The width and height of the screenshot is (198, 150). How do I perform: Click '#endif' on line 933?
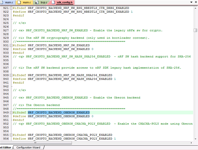click(19, 53)
